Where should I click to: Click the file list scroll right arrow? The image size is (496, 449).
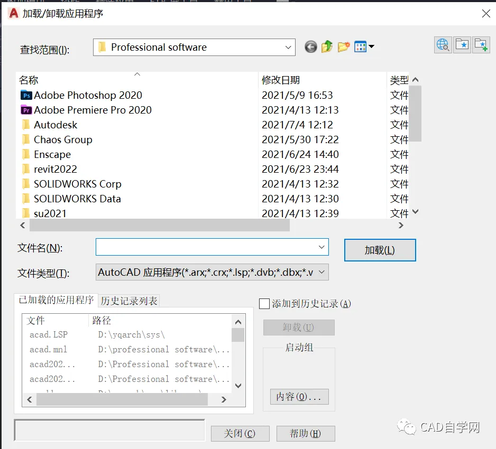pyautogui.click(x=401, y=225)
